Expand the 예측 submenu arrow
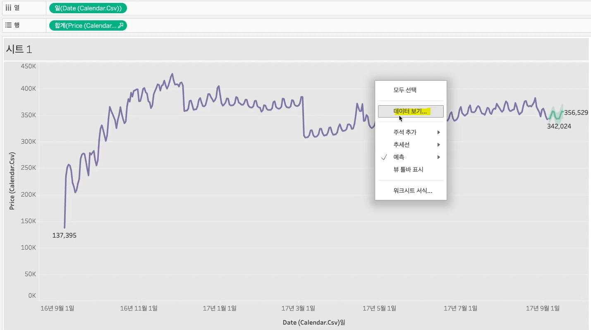Viewport: 591px width, 330px height. [x=439, y=157]
